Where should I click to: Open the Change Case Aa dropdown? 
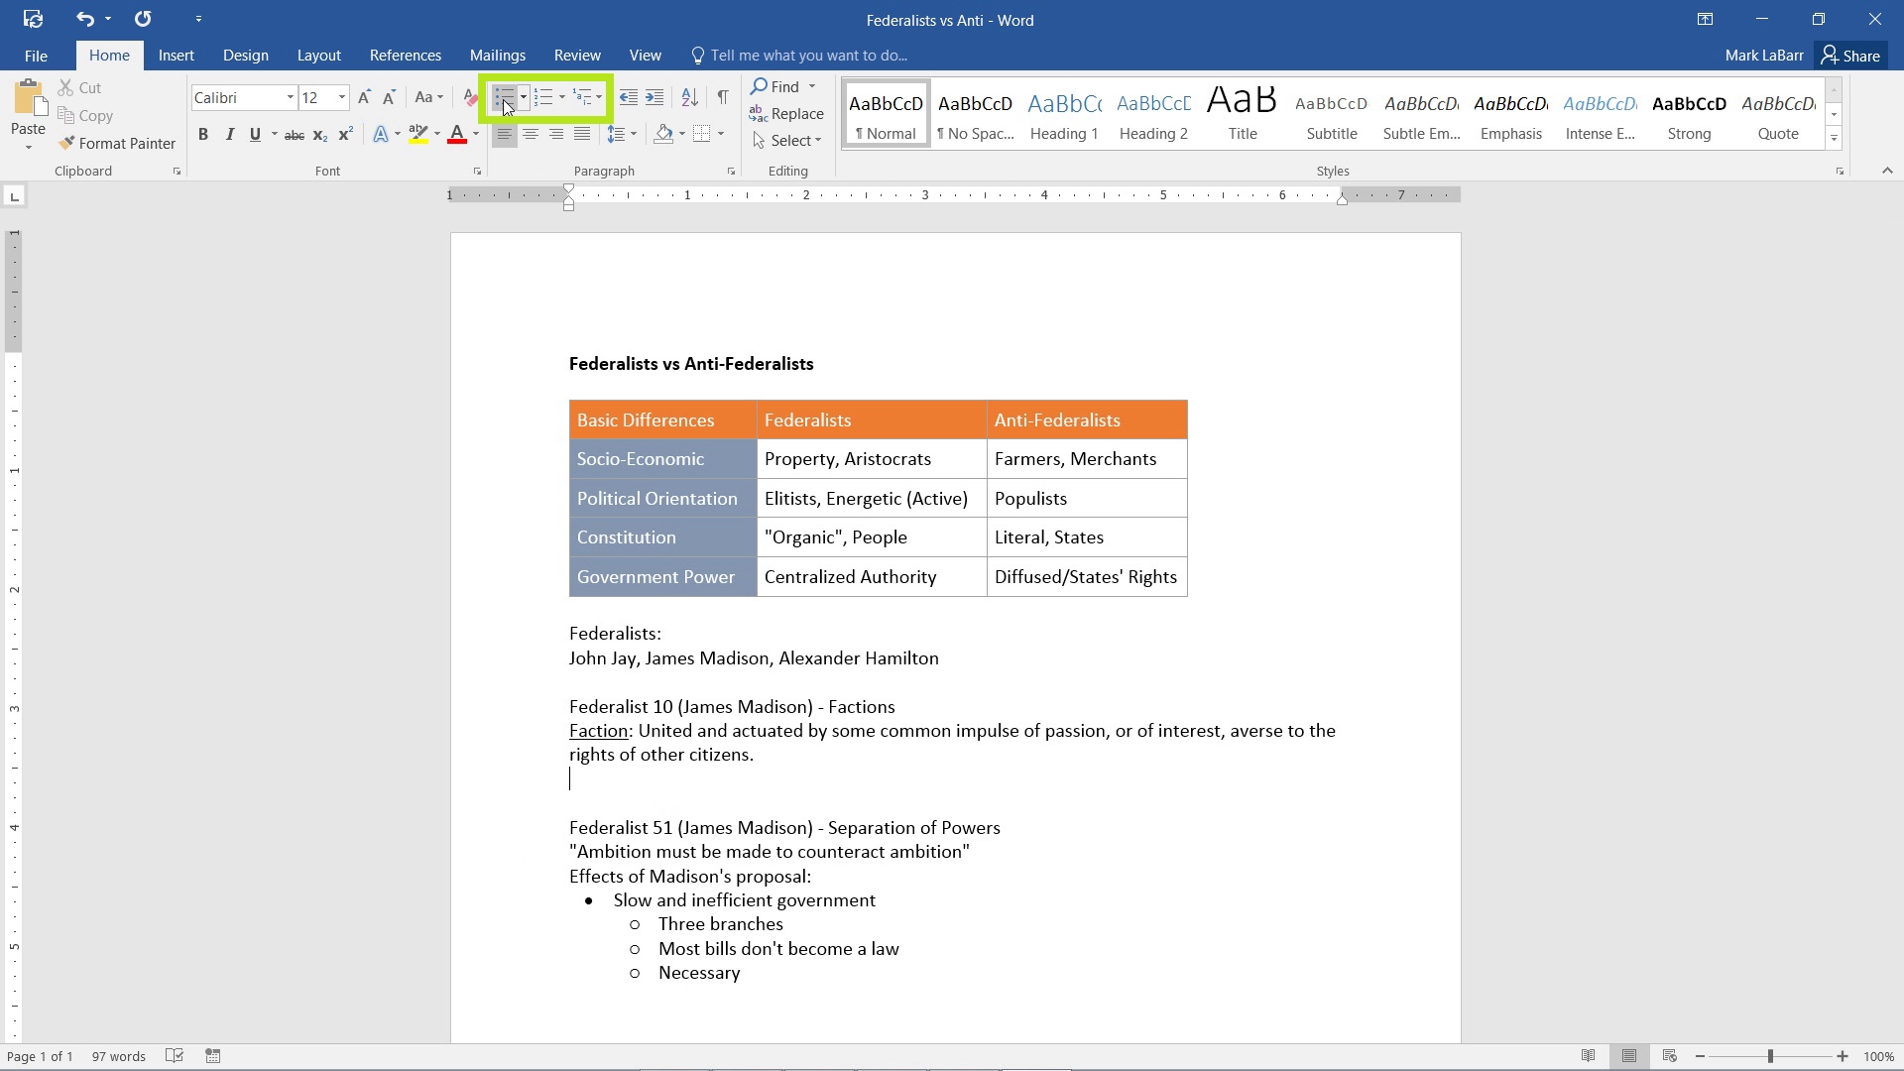428,97
